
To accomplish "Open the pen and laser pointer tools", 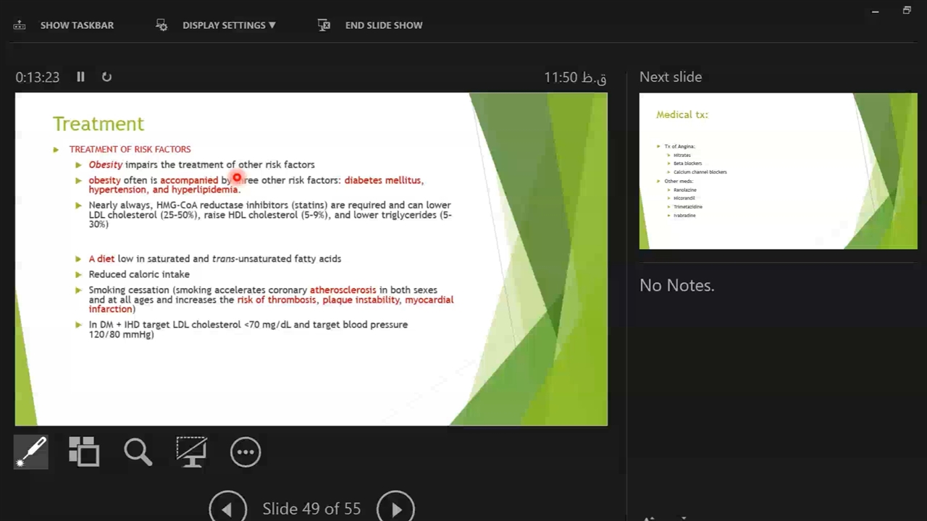I will tap(31, 452).
